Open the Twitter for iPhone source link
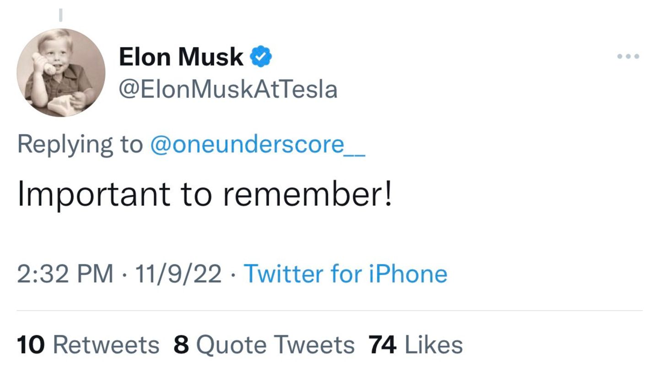This screenshot has height=370, width=659. pyautogui.click(x=346, y=274)
